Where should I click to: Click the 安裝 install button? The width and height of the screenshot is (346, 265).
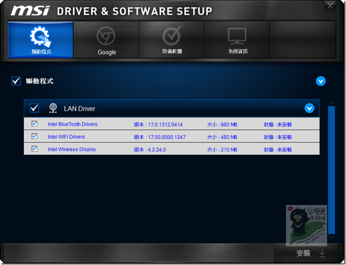point(306,253)
